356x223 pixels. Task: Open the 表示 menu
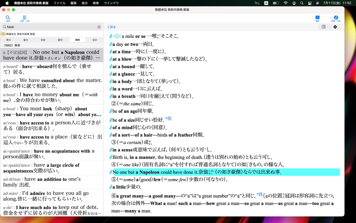85,3
